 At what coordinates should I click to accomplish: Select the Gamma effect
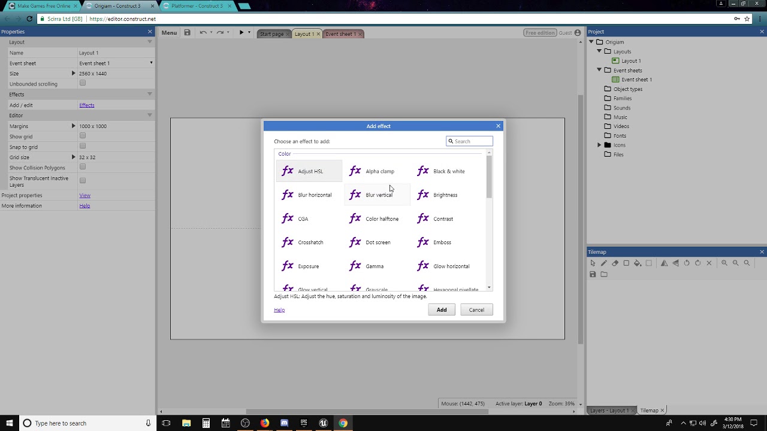377,266
